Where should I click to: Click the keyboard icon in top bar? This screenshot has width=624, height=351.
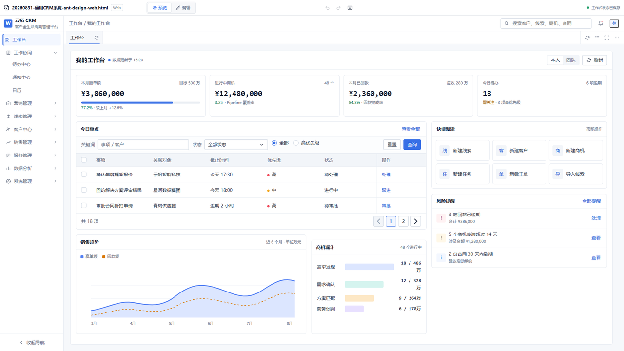pos(350,8)
